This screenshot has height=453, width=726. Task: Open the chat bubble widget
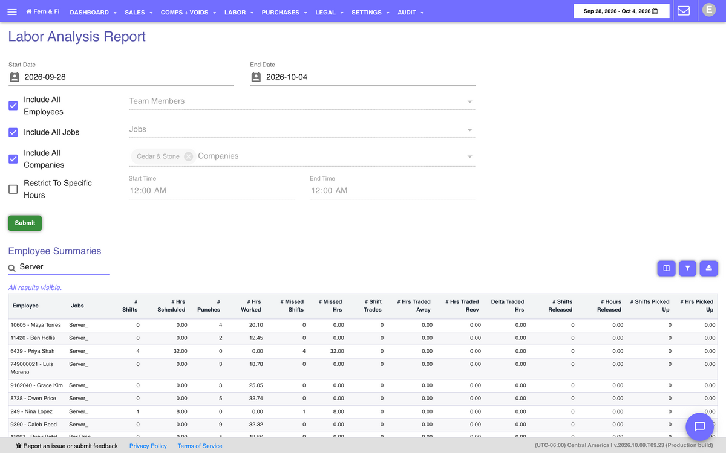coord(700,426)
